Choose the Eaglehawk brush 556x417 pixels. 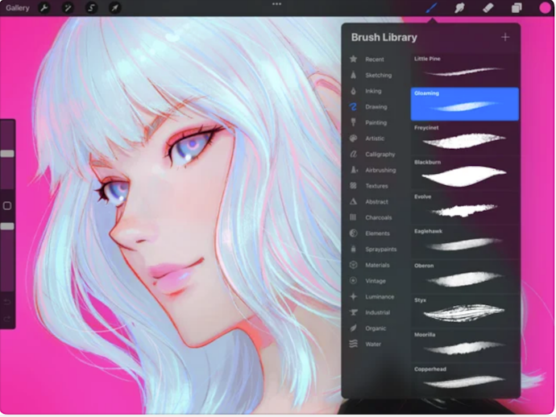(465, 242)
